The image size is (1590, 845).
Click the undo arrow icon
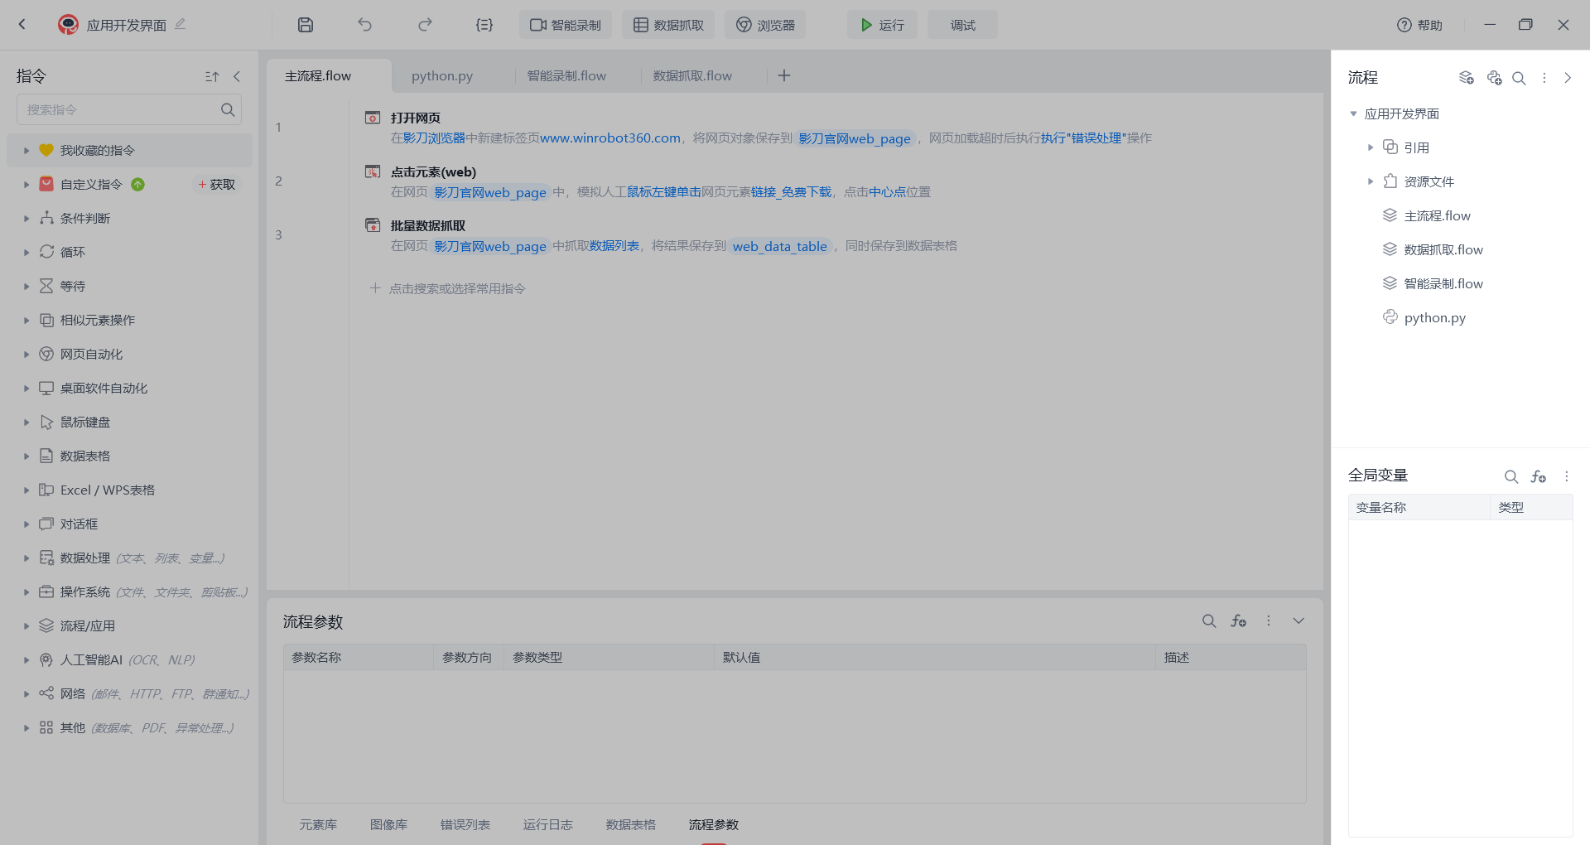(364, 25)
